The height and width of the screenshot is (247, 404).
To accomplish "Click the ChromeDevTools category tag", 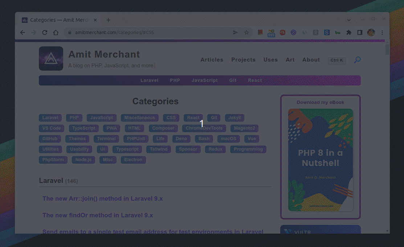I will coord(204,128).
